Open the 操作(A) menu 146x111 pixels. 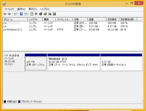pos(21,9)
